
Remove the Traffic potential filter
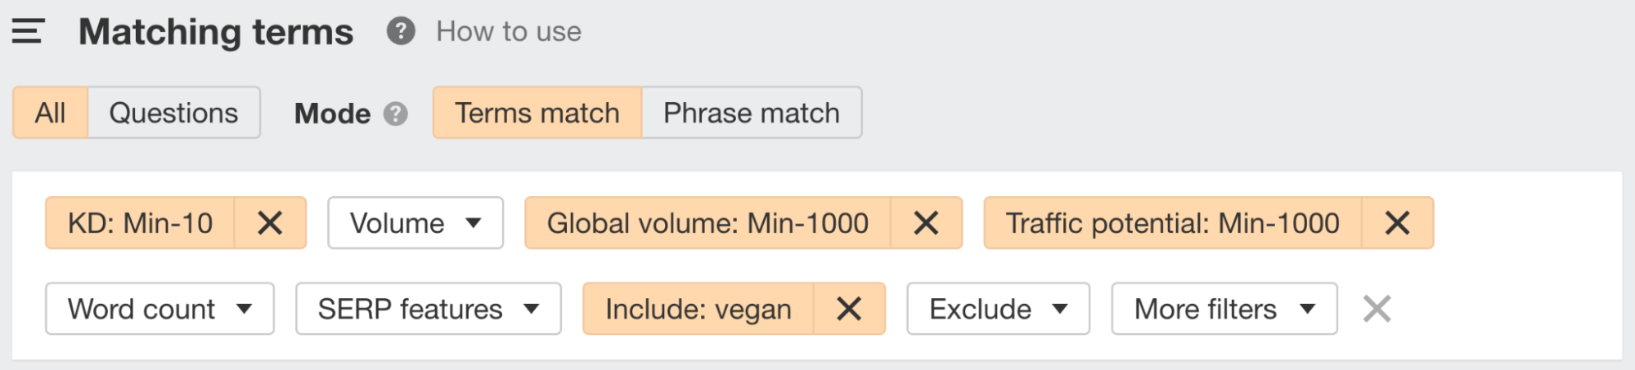(x=1397, y=223)
